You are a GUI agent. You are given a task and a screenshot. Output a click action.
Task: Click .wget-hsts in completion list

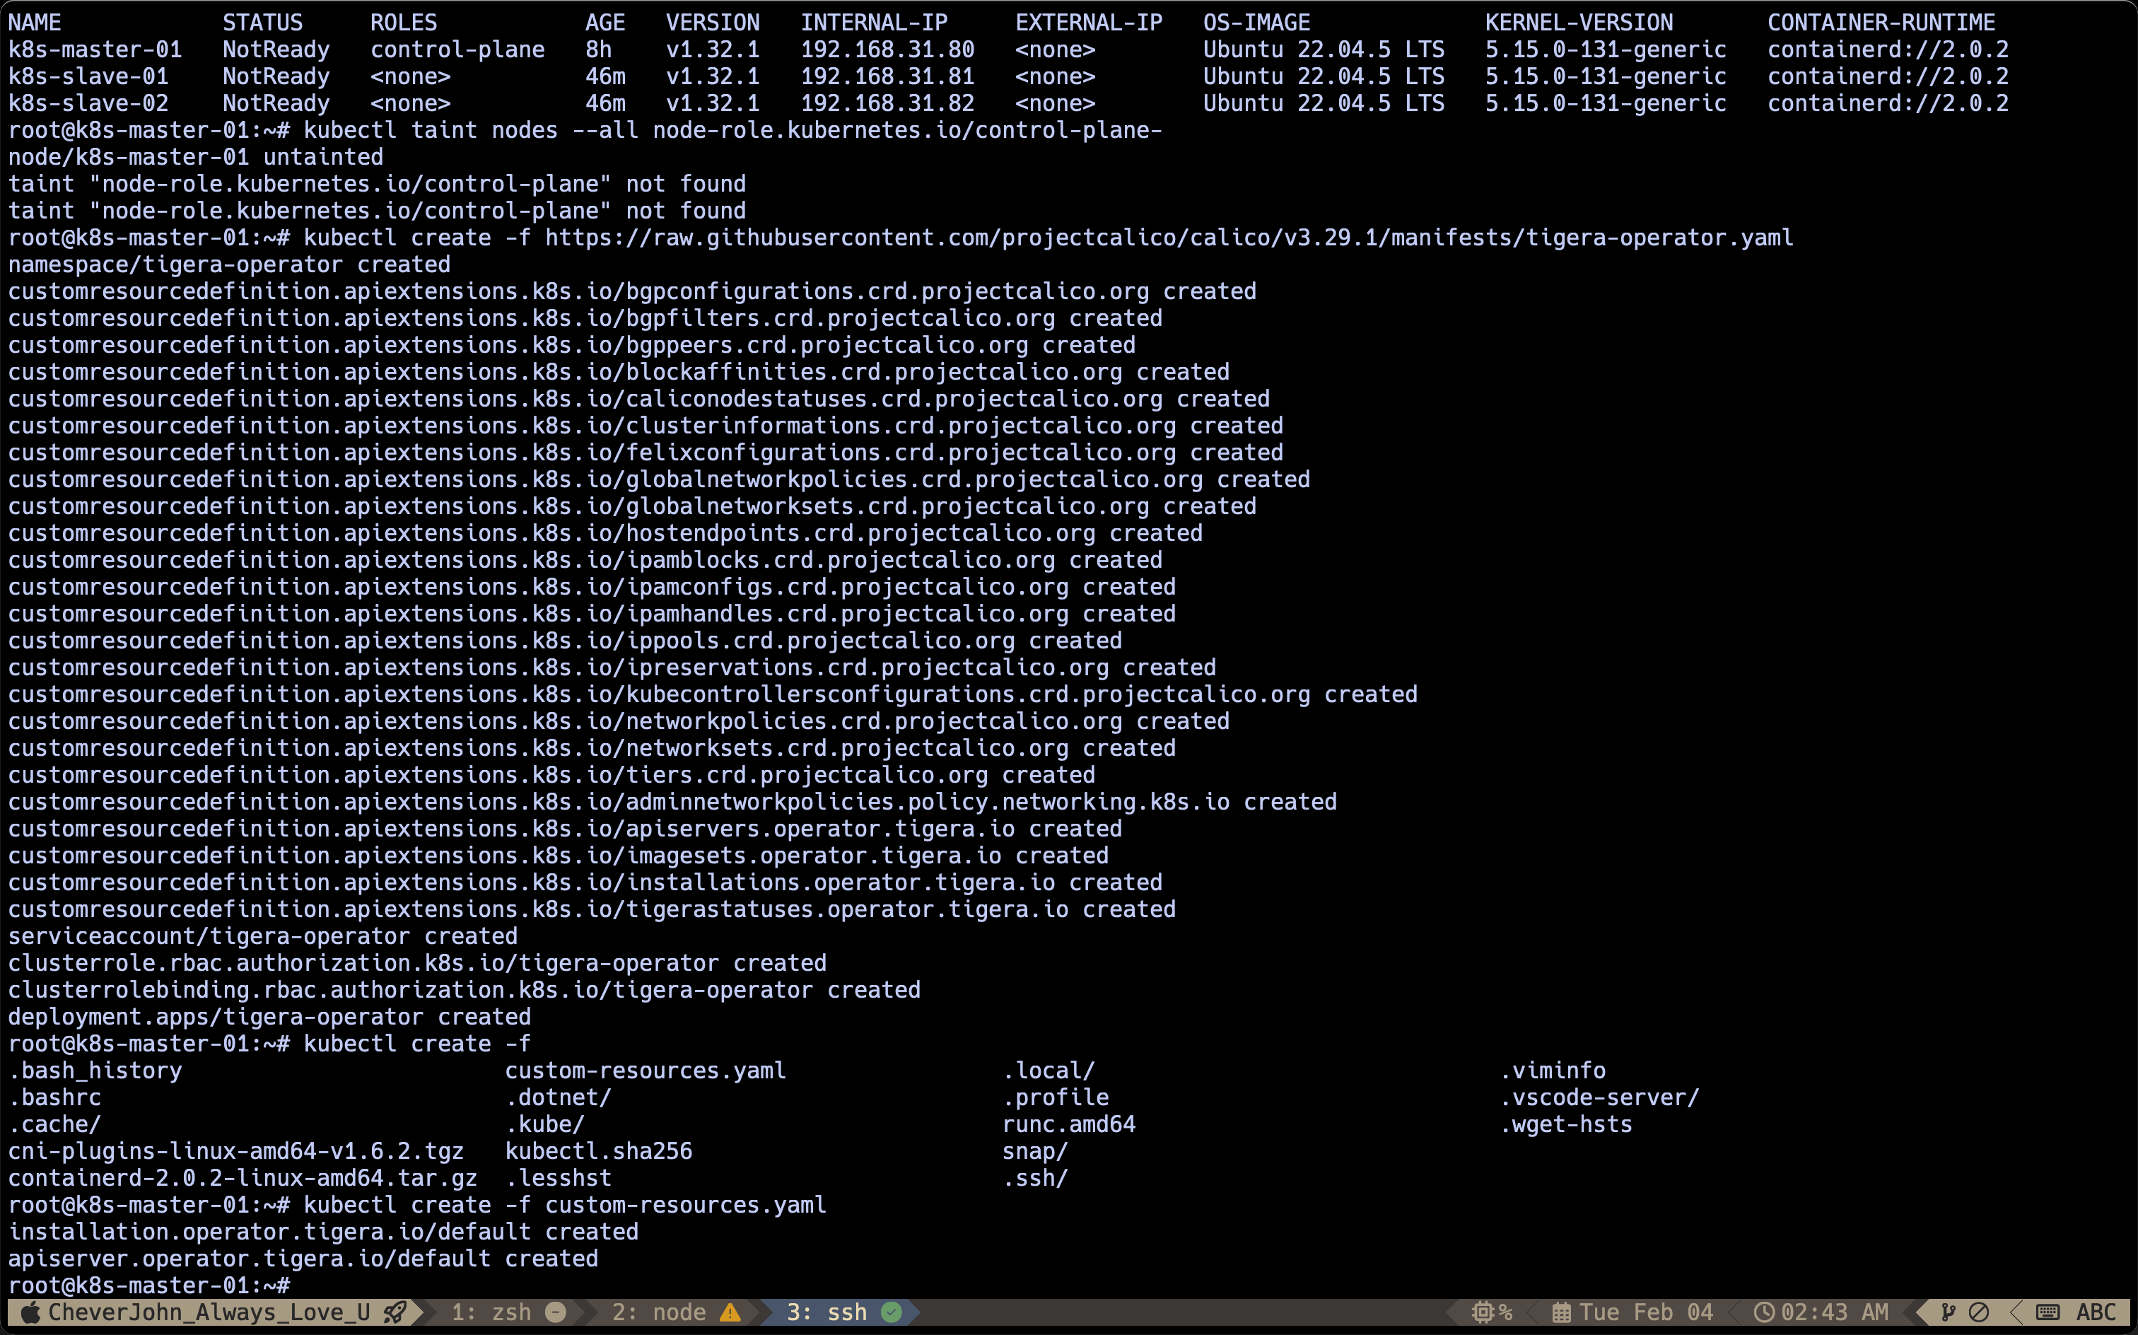pyautogui.click(x=1566, y=1124)
